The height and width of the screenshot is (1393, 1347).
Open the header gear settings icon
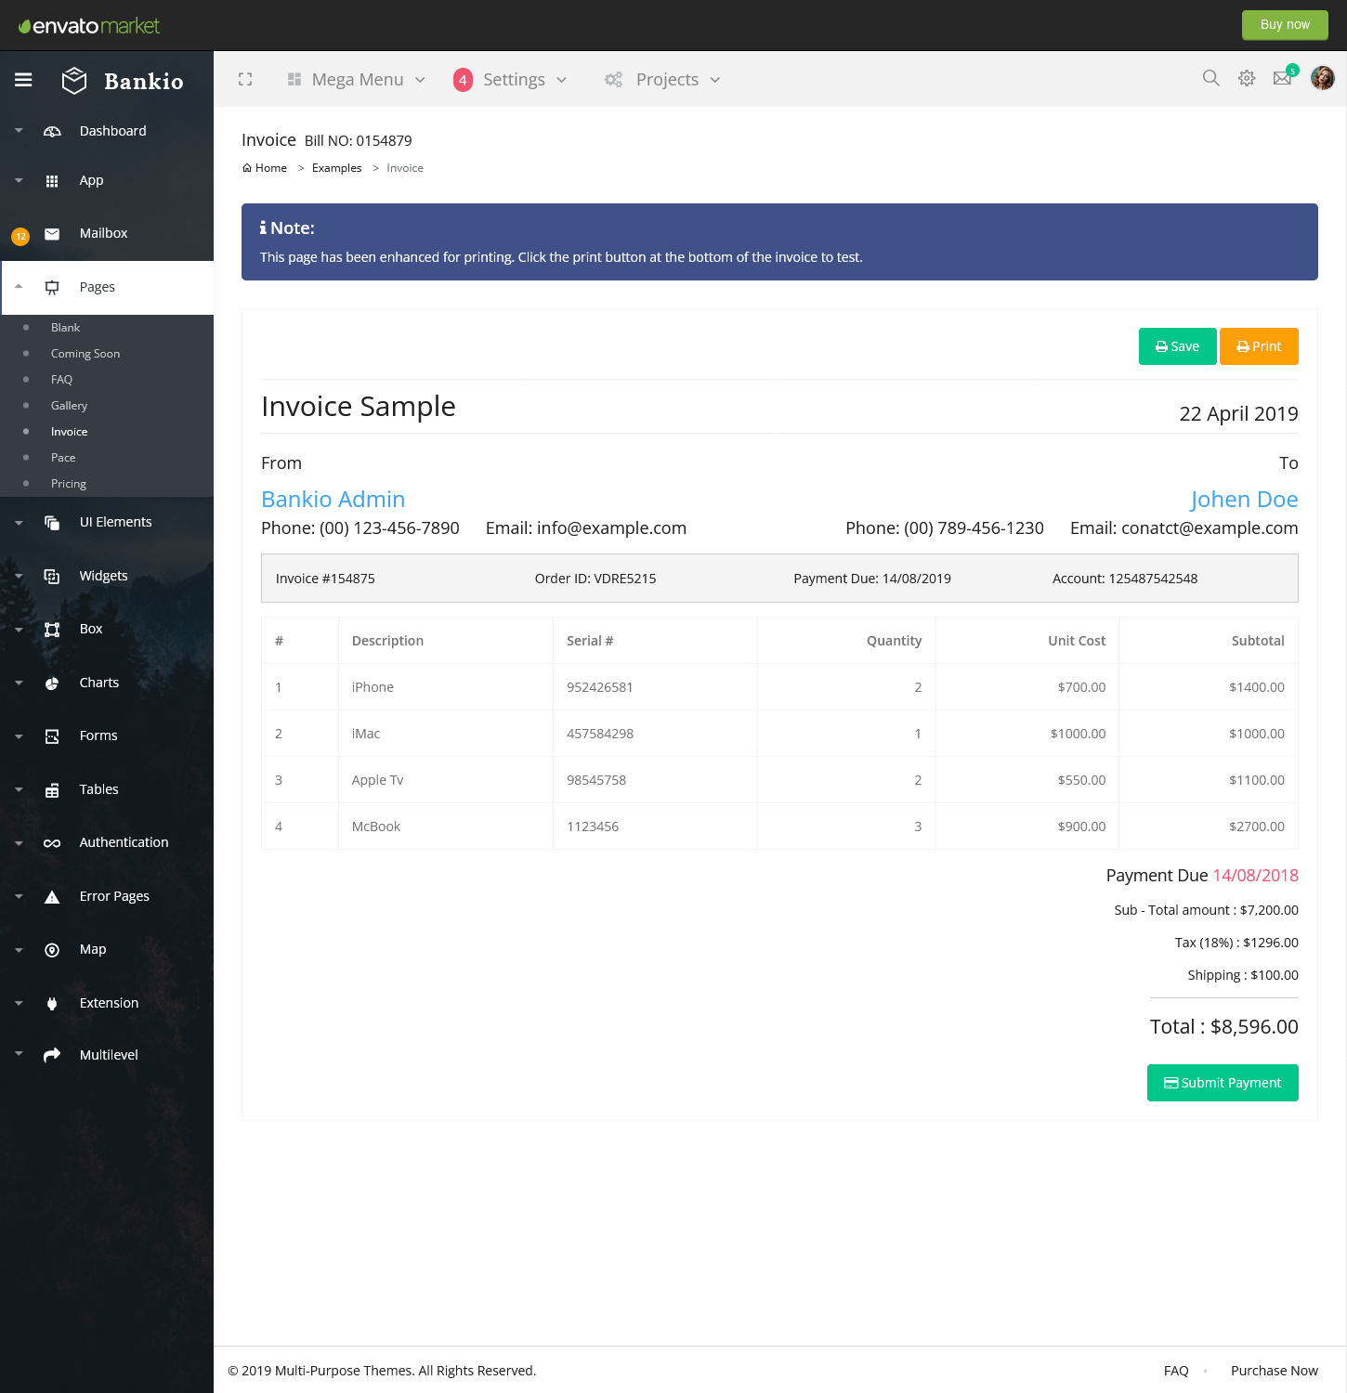(1247, 78)
